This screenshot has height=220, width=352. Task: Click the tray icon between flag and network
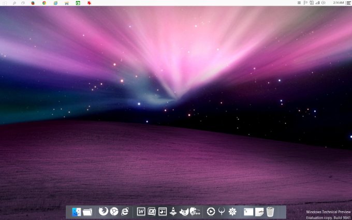pos(312,3)
